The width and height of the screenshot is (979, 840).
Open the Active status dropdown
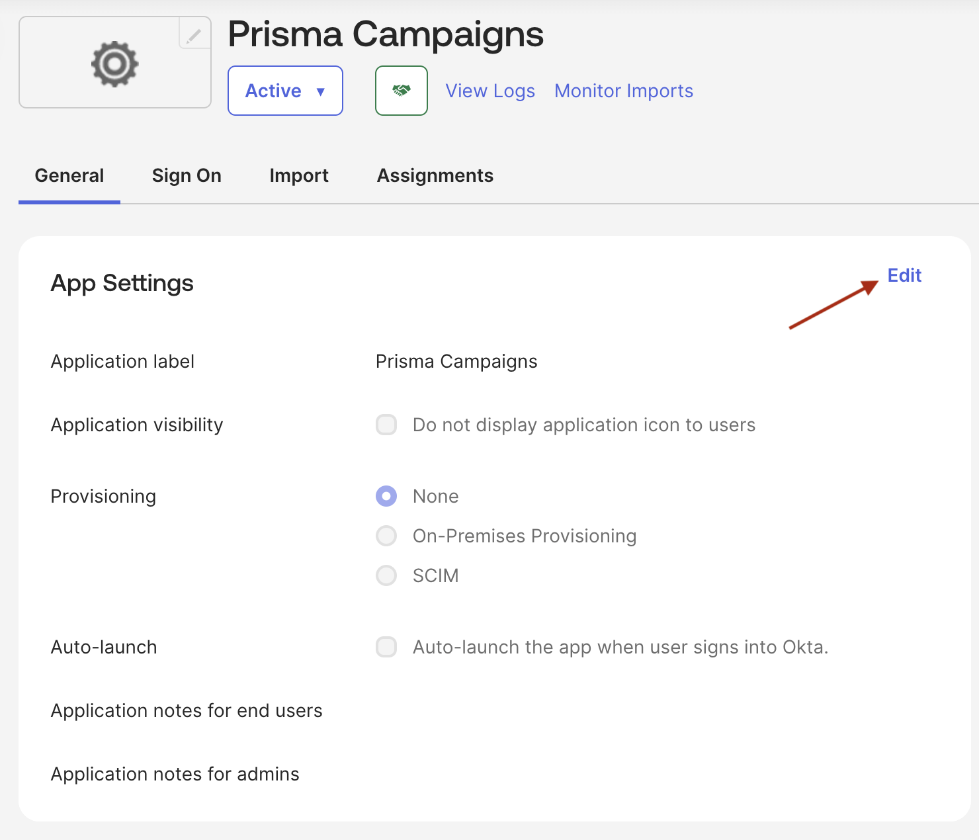tap(285, 91)
